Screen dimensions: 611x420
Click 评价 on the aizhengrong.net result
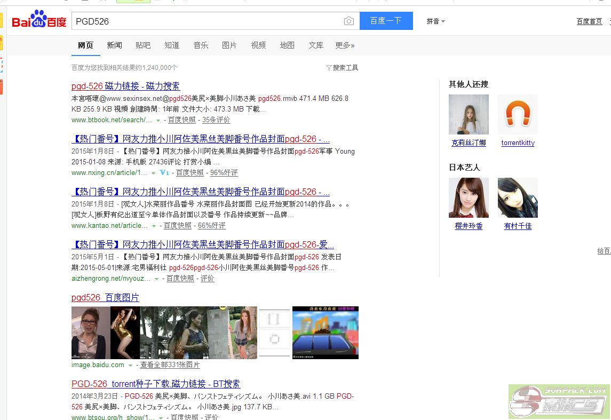point(207,278)
